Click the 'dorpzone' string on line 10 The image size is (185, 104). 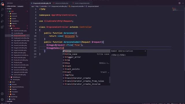(70, 36)
